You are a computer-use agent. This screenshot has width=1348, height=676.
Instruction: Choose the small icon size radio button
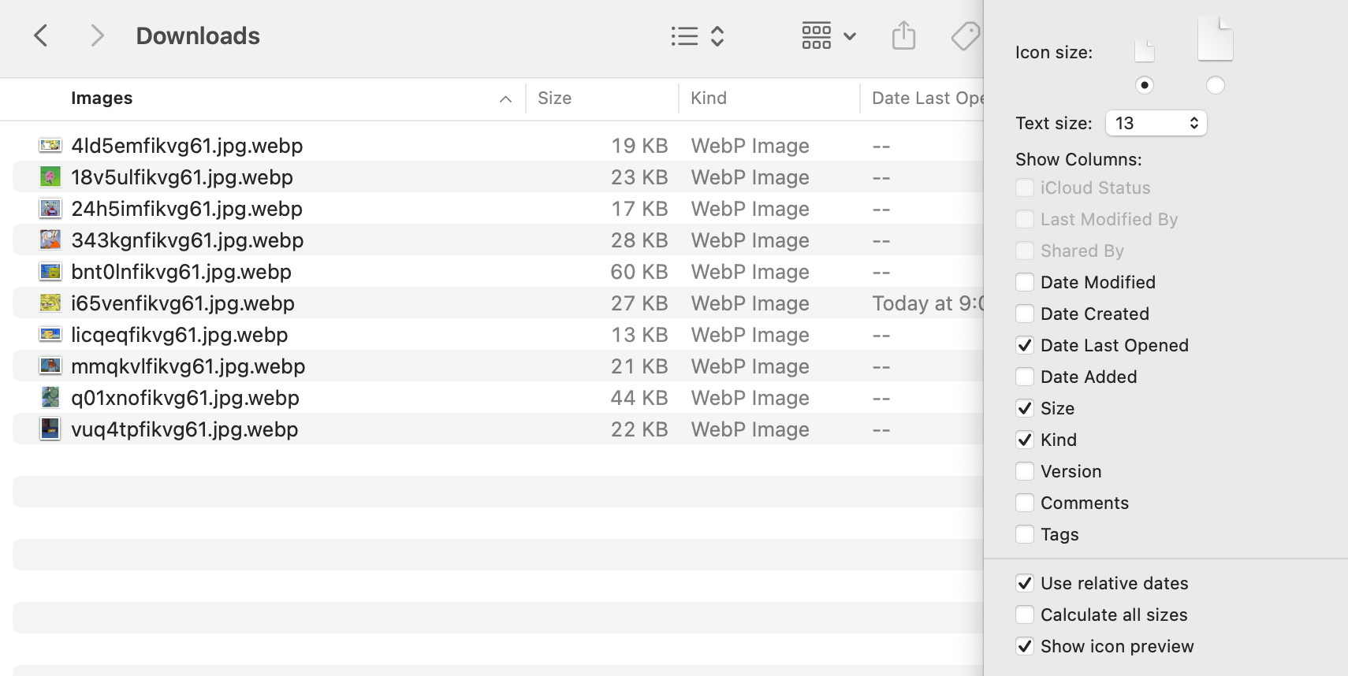click(1145, 85)
